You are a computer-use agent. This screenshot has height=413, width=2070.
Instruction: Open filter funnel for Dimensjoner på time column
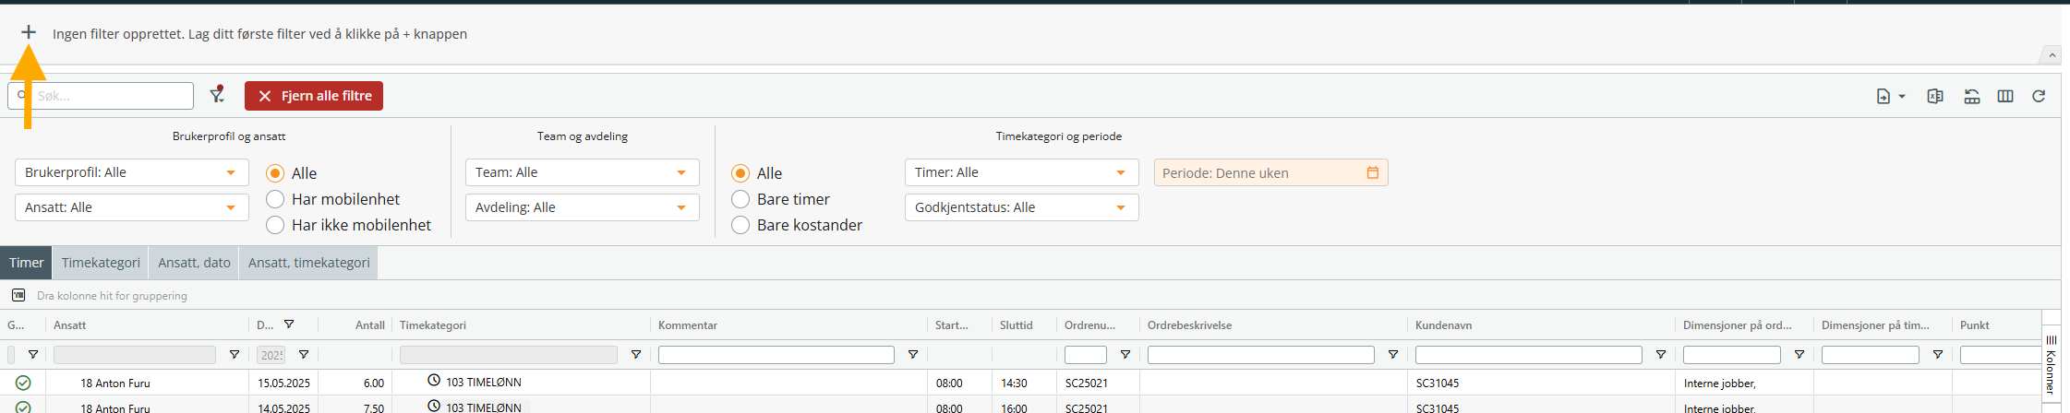pyautogui.click(x=1937, y=355)
